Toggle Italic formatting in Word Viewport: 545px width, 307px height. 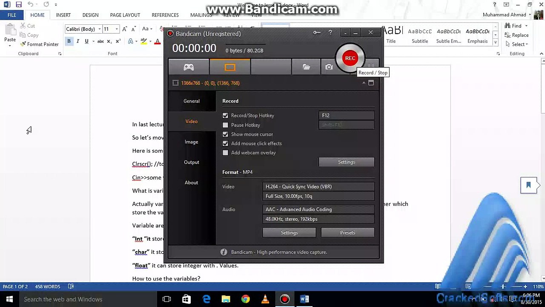[x=78, y=41]
